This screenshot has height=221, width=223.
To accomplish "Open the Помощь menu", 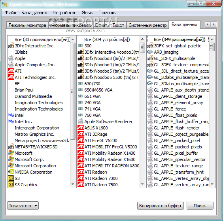I will tap(107, 13).
